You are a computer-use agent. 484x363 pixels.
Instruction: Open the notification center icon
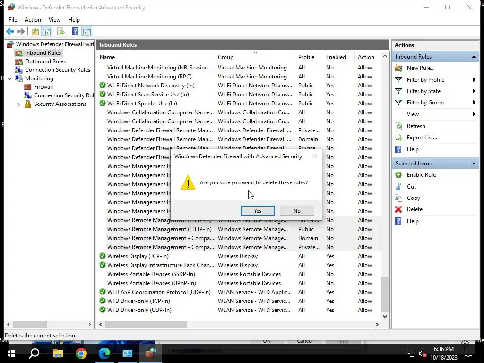(x=468, y=354)
